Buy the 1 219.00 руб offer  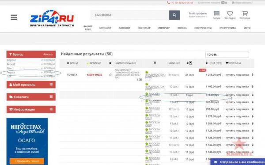pos(237,75)
